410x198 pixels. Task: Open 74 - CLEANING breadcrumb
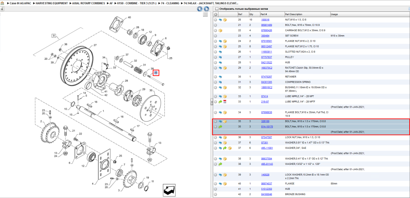[170, 3]
